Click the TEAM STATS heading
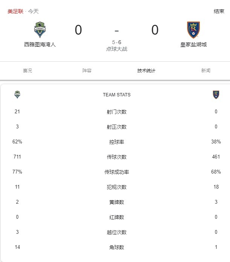This screenshot has width=230, height=262. pos(117,95)
